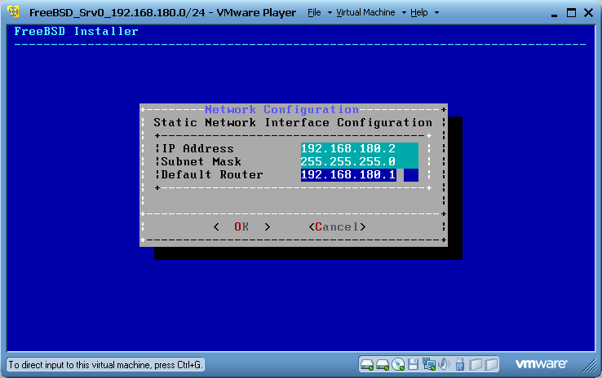Click the vmware logo in status bar
The image size is (602, 378).
[x=541, y=363]
